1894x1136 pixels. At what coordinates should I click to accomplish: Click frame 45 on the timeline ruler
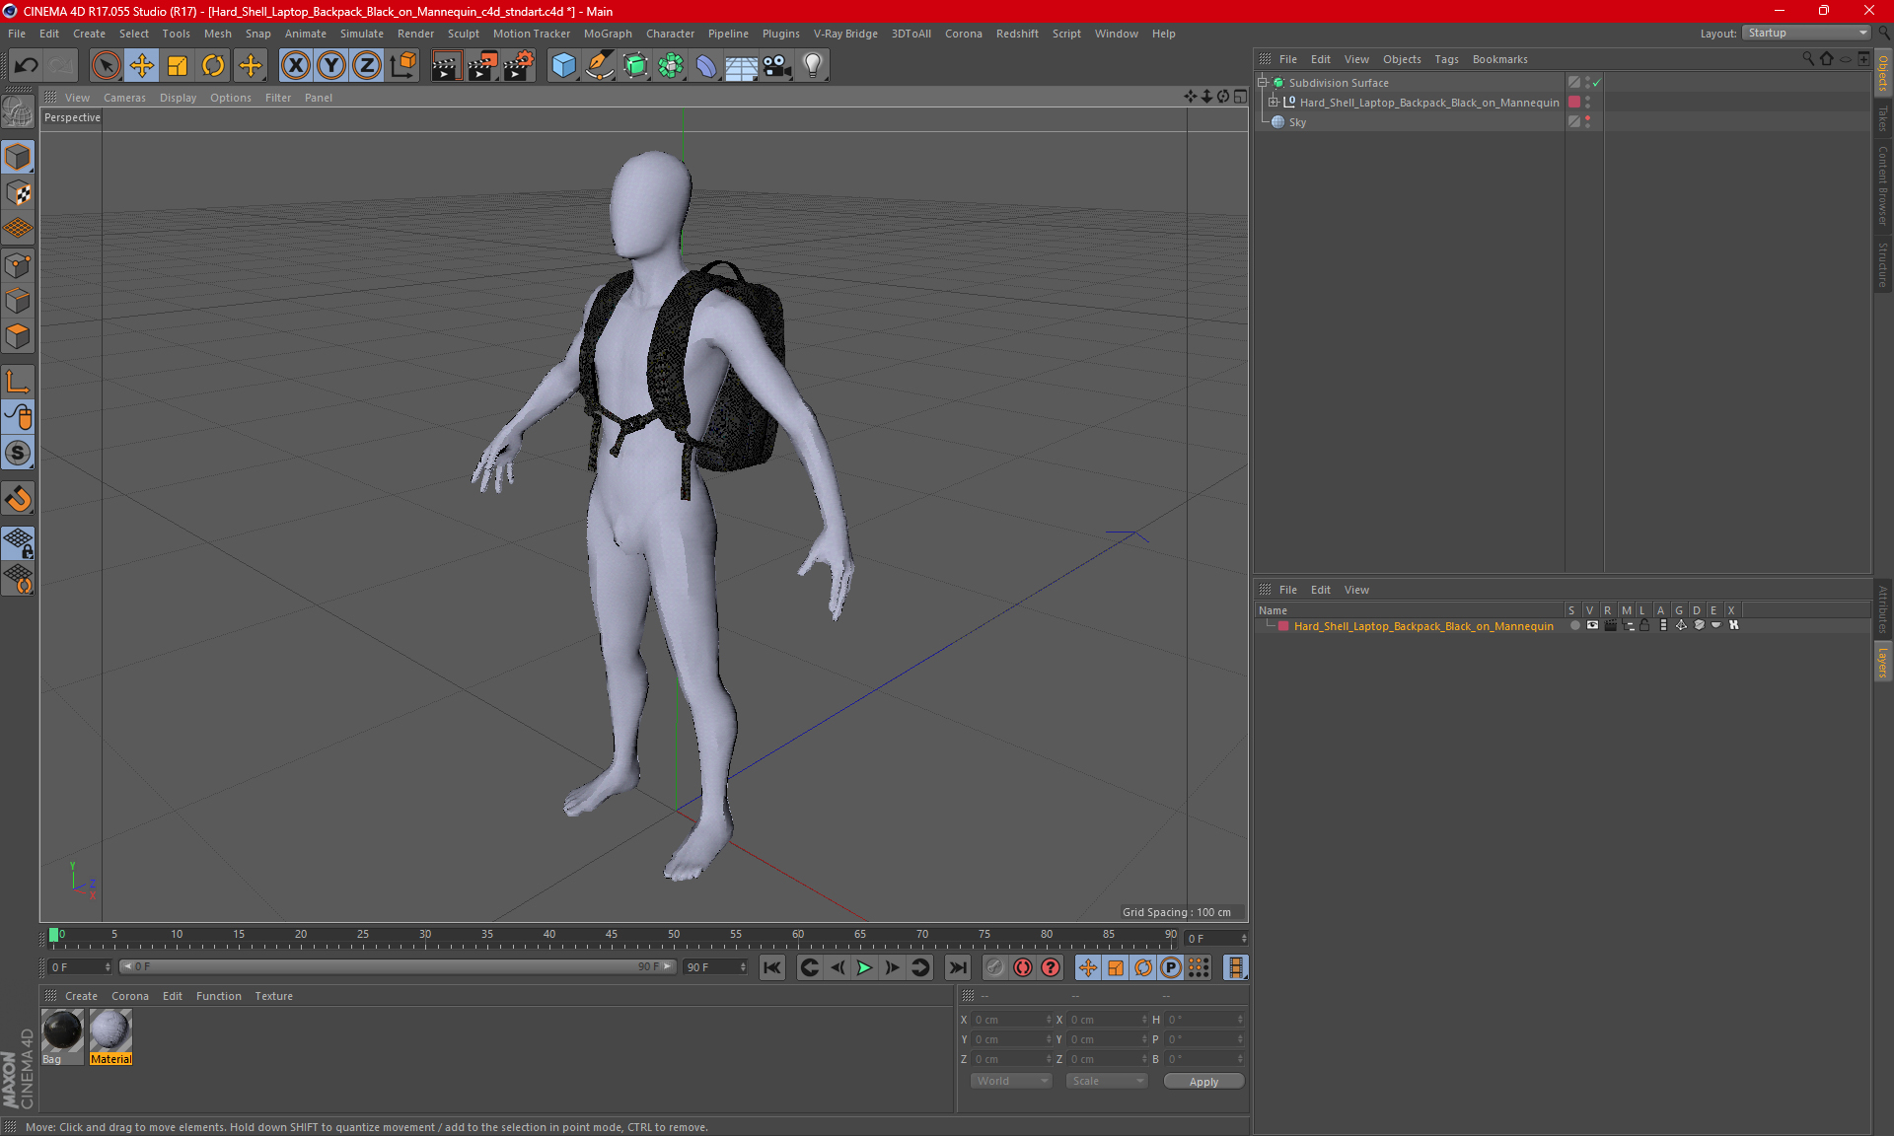pyautogui.click(x=612, y=937)
